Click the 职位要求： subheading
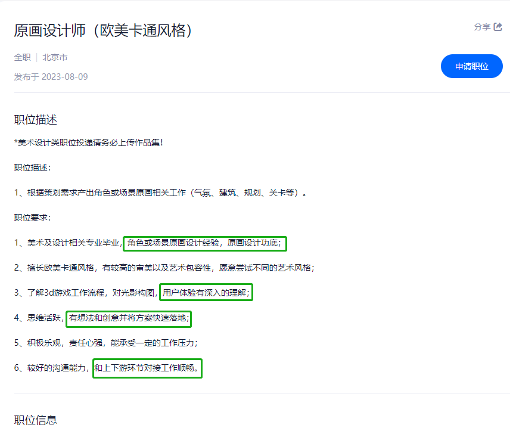Viewport: 510px width, 431px height. pos(33,218)
